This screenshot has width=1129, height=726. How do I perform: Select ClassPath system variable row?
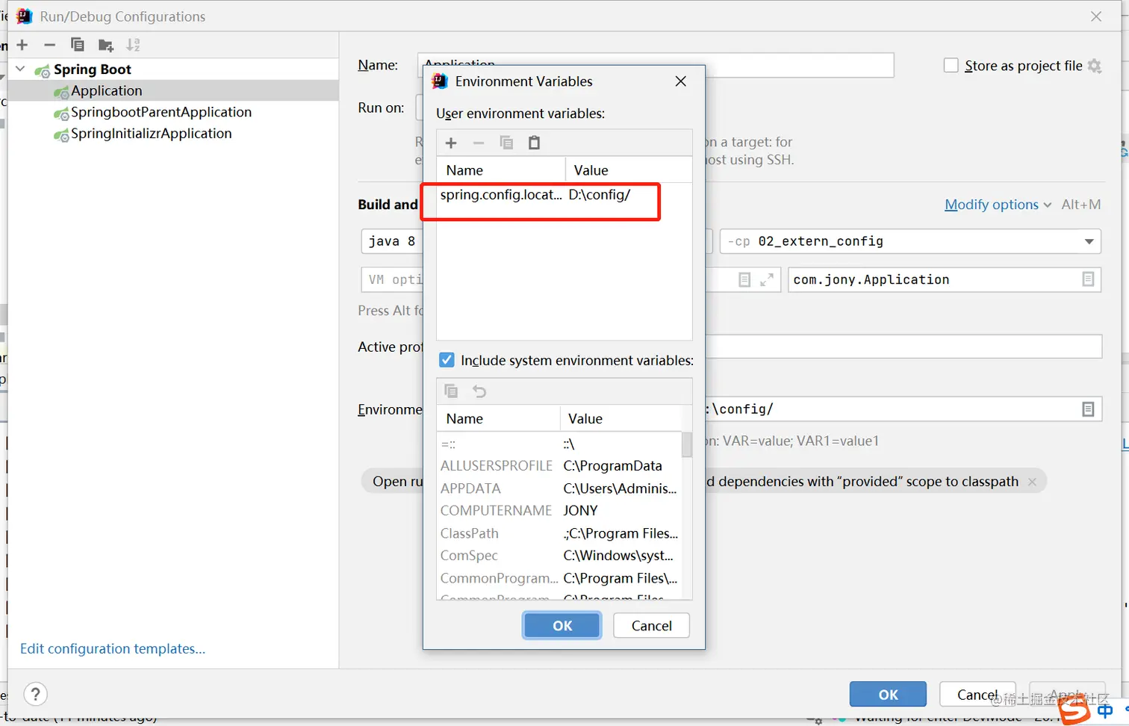[559, 533]
